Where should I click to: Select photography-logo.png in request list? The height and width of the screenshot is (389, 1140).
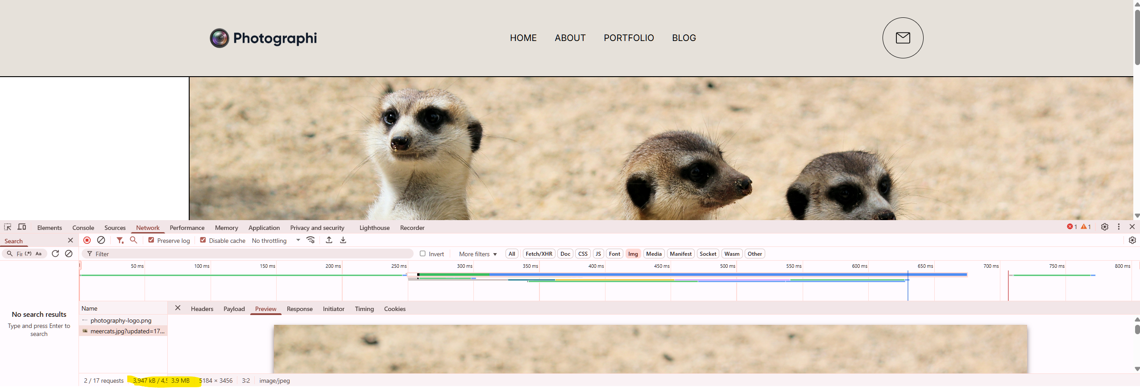121,320
